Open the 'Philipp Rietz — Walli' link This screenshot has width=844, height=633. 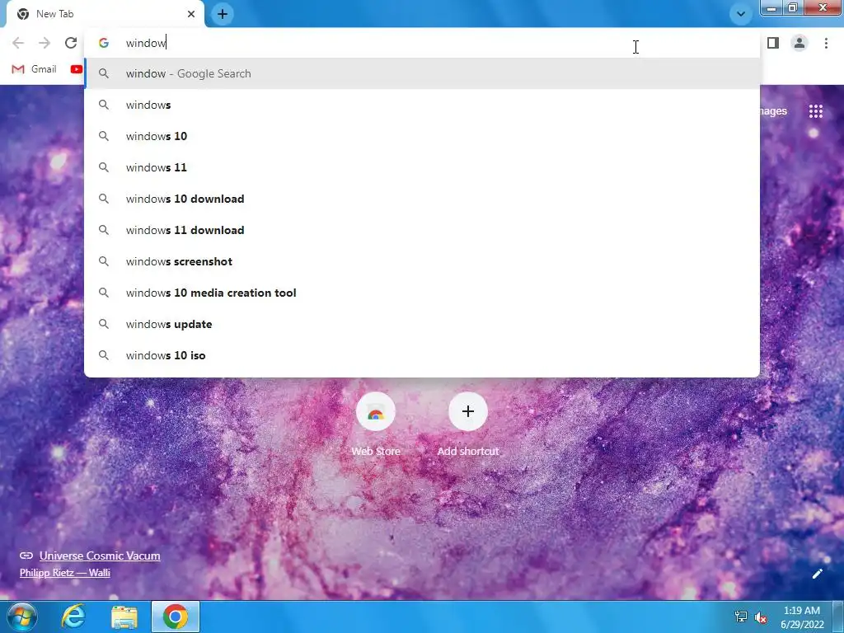point(65,573)
